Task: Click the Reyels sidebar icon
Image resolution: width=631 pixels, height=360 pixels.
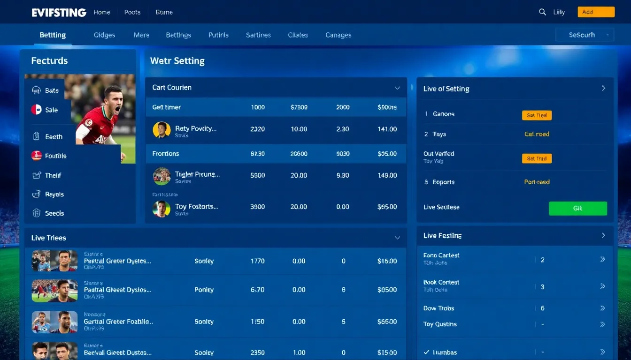Action: (37, 194)
